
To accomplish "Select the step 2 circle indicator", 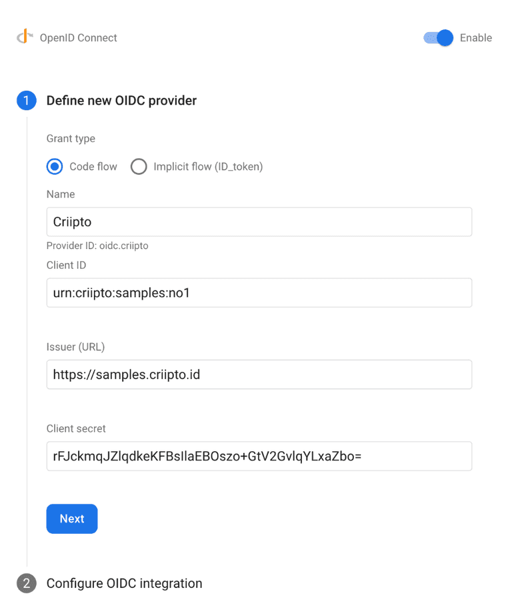I will 25,583.
